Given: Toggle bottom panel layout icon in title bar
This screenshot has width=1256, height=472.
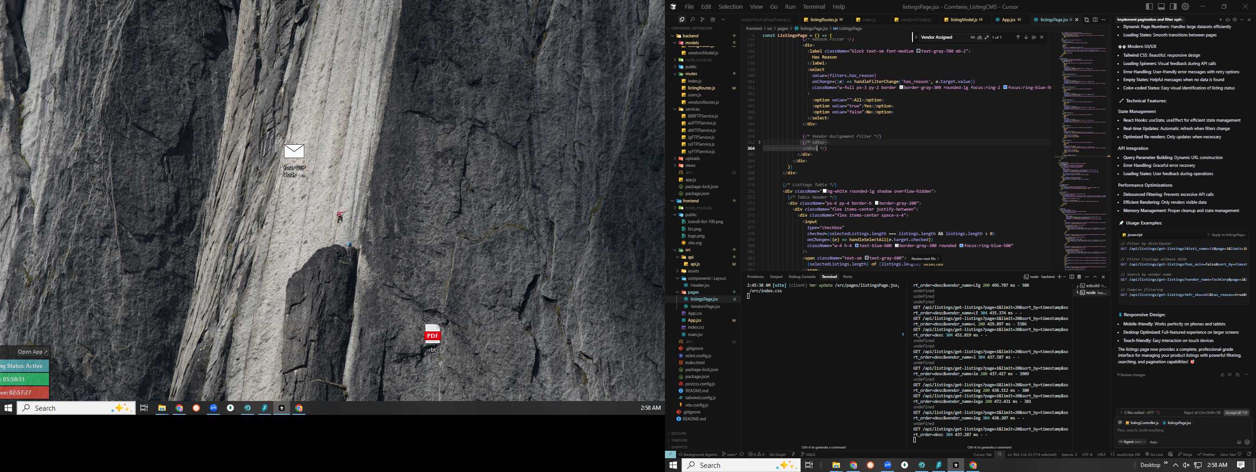Looking at the screenshot, I should pyautogui.click(x=1161, y=6).
